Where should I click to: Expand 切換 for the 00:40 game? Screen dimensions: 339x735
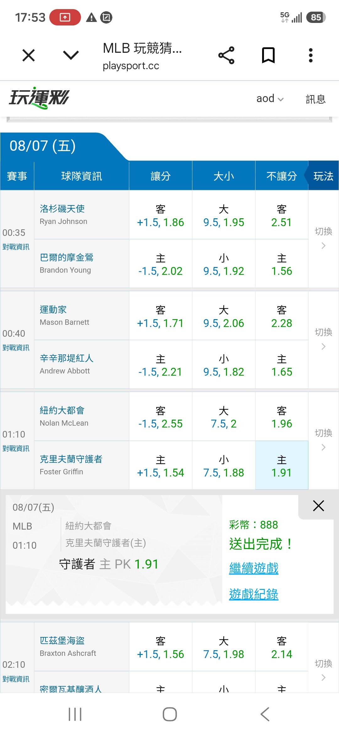pos(323,340)
